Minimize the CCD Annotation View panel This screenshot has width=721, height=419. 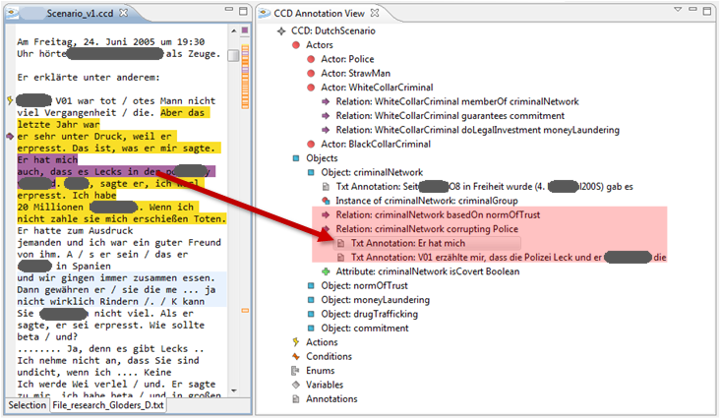tap(692, 9)
